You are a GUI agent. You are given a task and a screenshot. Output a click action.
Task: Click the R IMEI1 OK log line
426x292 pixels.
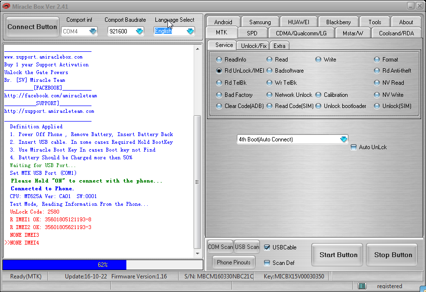[x=50, y=219]
